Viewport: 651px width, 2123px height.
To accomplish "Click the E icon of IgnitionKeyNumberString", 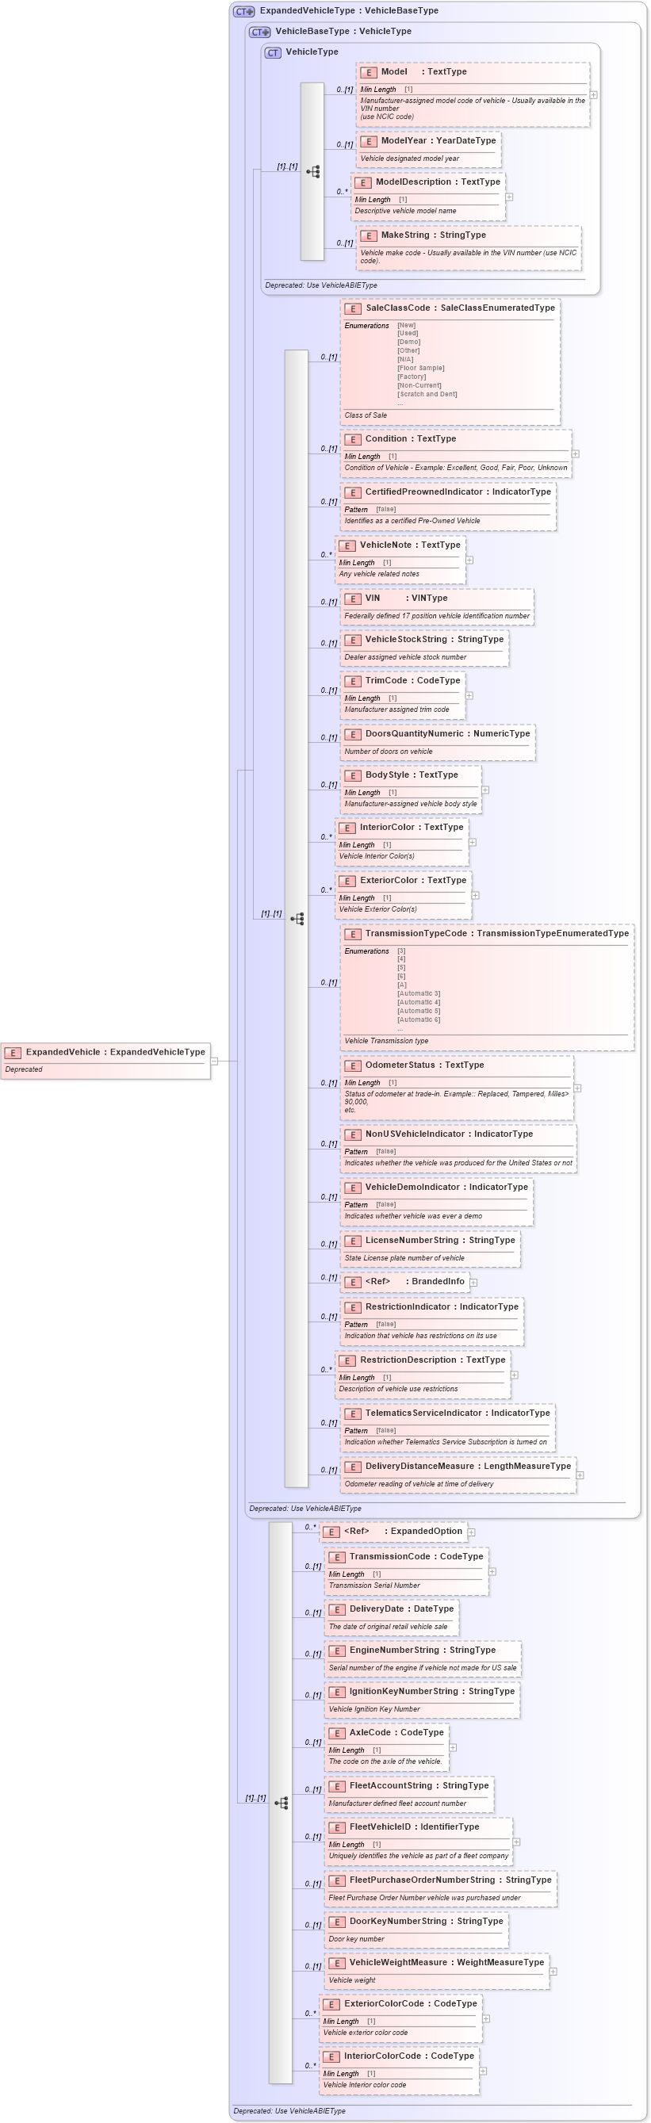I will point(336,1692).
